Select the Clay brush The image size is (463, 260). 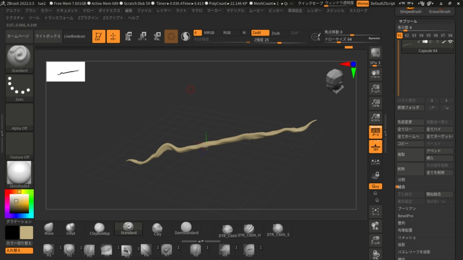(157, 229)
